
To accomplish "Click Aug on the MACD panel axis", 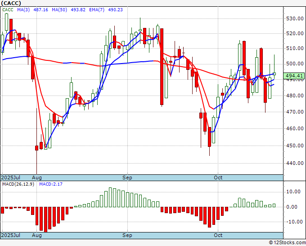I will [x=37, y=235].
